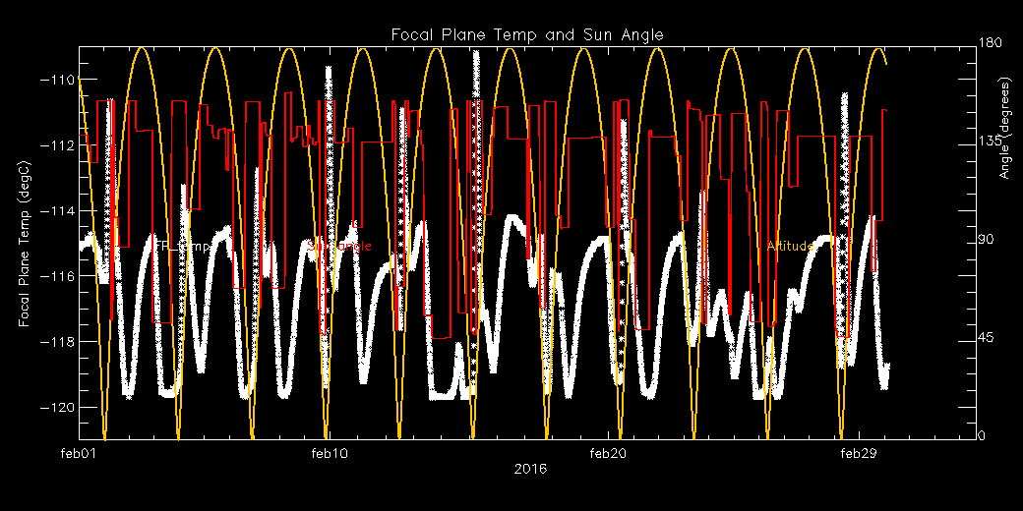Select the 'feb29' date tick label
This screenshot has height=511, width=1023.
tap(859, 453)
